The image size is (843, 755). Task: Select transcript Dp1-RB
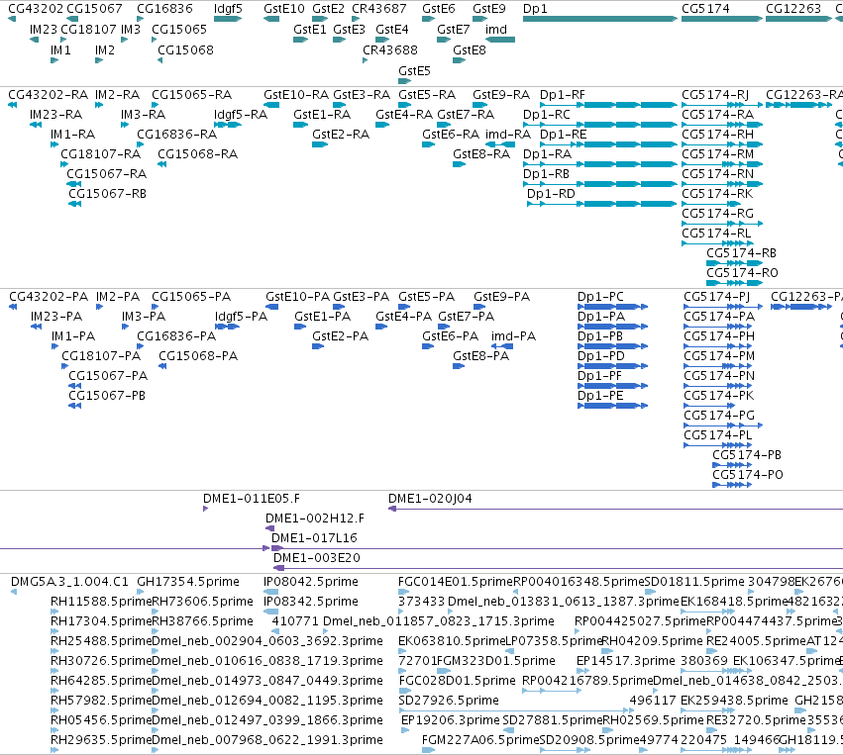(600, 184)
